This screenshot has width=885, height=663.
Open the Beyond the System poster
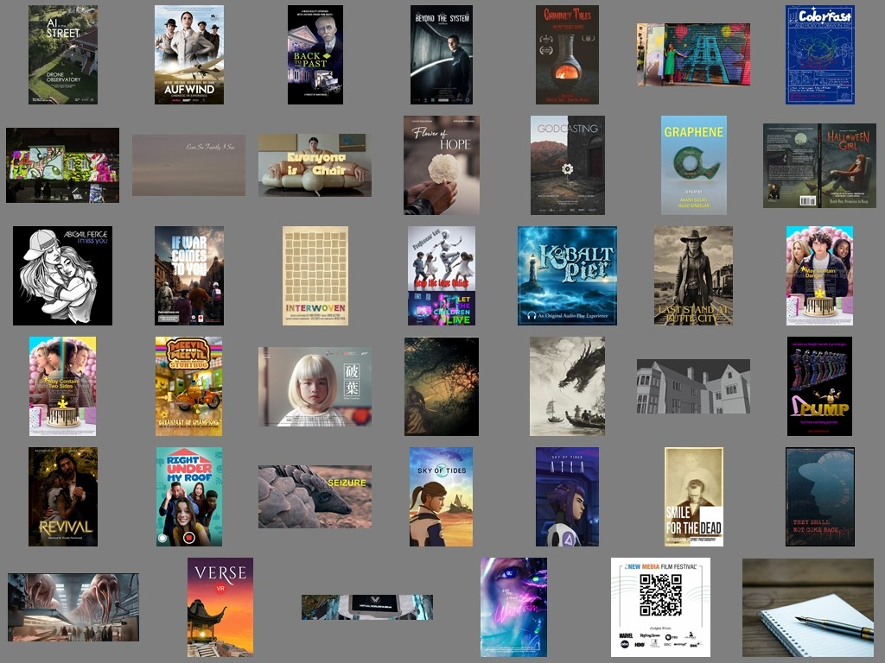[441, 54]
